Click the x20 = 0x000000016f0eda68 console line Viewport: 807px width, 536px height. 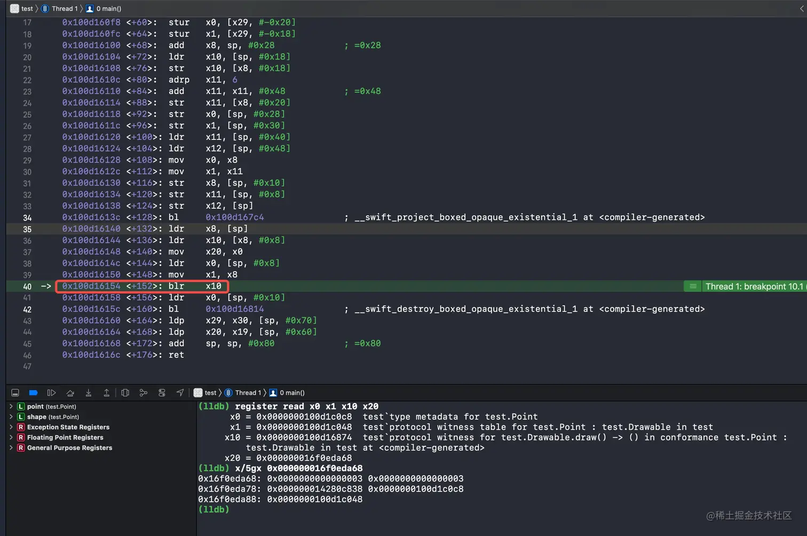(288, 458)
